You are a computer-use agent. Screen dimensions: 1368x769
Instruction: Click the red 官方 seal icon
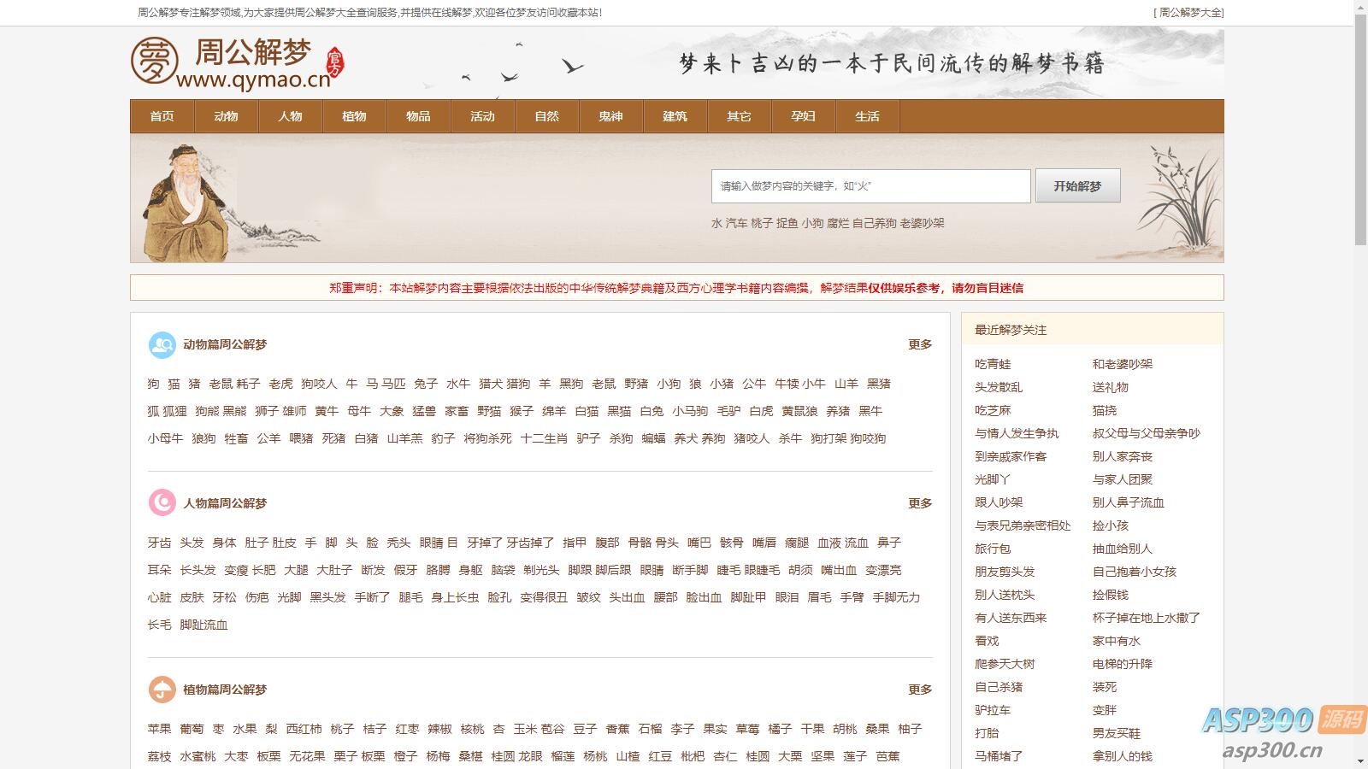335,63
